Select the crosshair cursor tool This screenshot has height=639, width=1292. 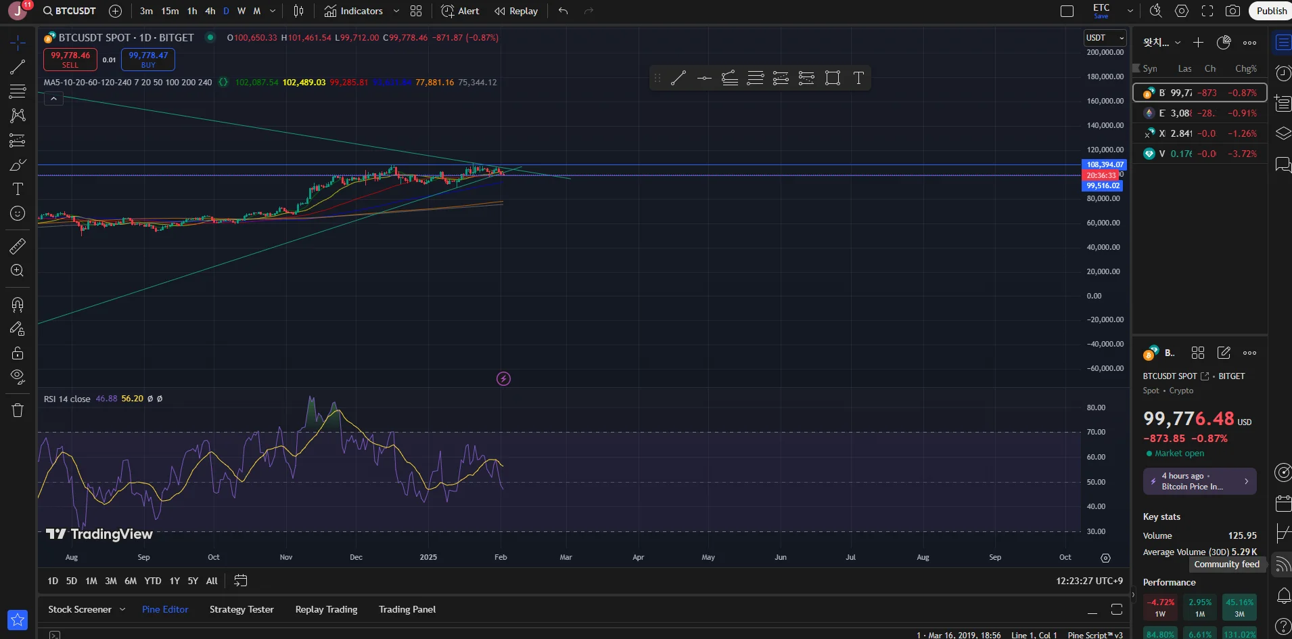point(18,43)
